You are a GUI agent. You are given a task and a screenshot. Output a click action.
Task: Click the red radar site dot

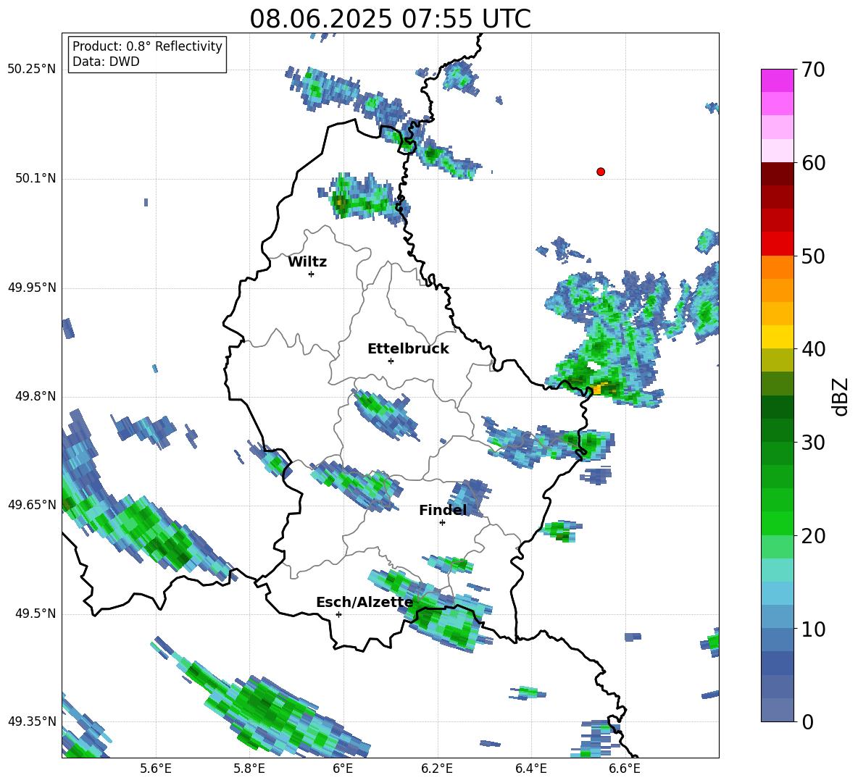click(601, 172)
